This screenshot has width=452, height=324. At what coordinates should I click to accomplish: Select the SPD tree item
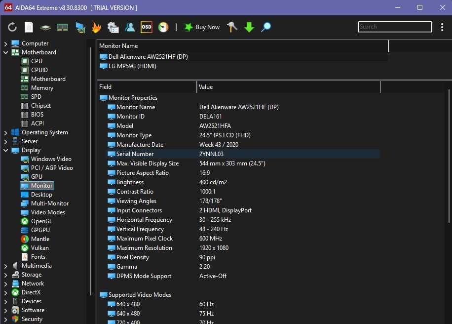(x=31, y=97)
